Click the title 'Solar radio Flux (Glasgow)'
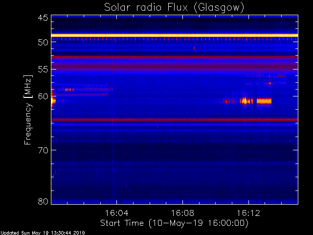 coord(174,8)
